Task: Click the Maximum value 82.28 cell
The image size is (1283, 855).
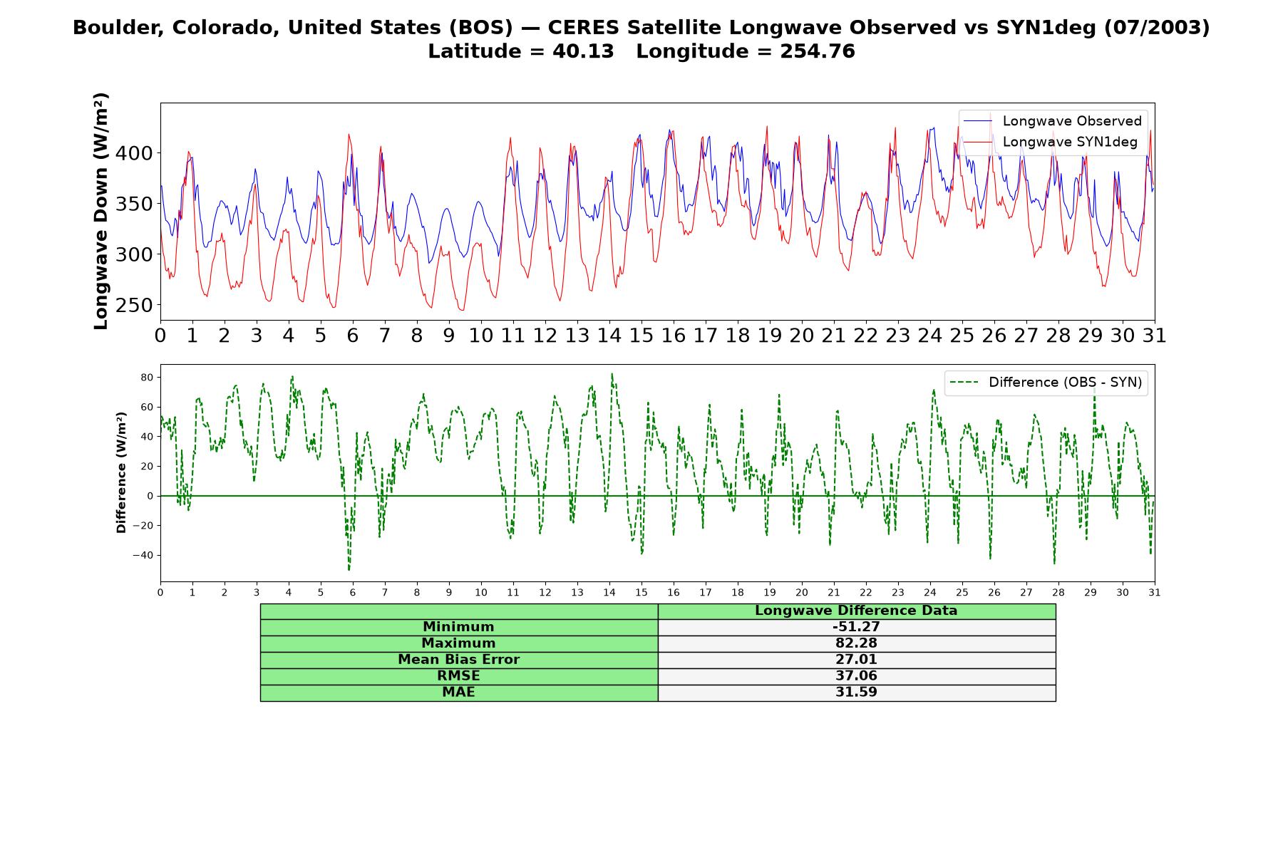Action: 857,643
